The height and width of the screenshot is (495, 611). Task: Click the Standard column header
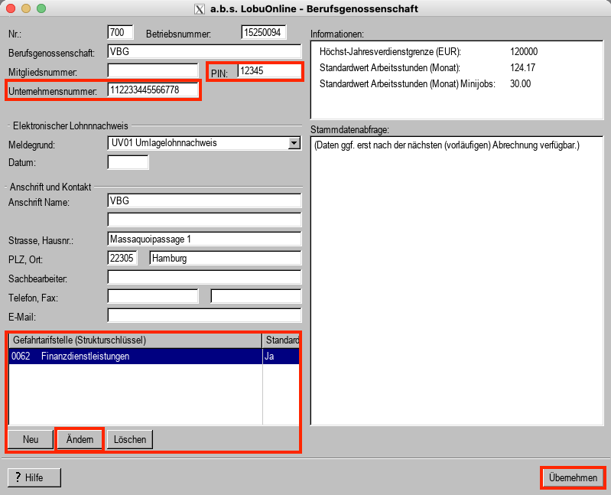(x=281, y=340)
